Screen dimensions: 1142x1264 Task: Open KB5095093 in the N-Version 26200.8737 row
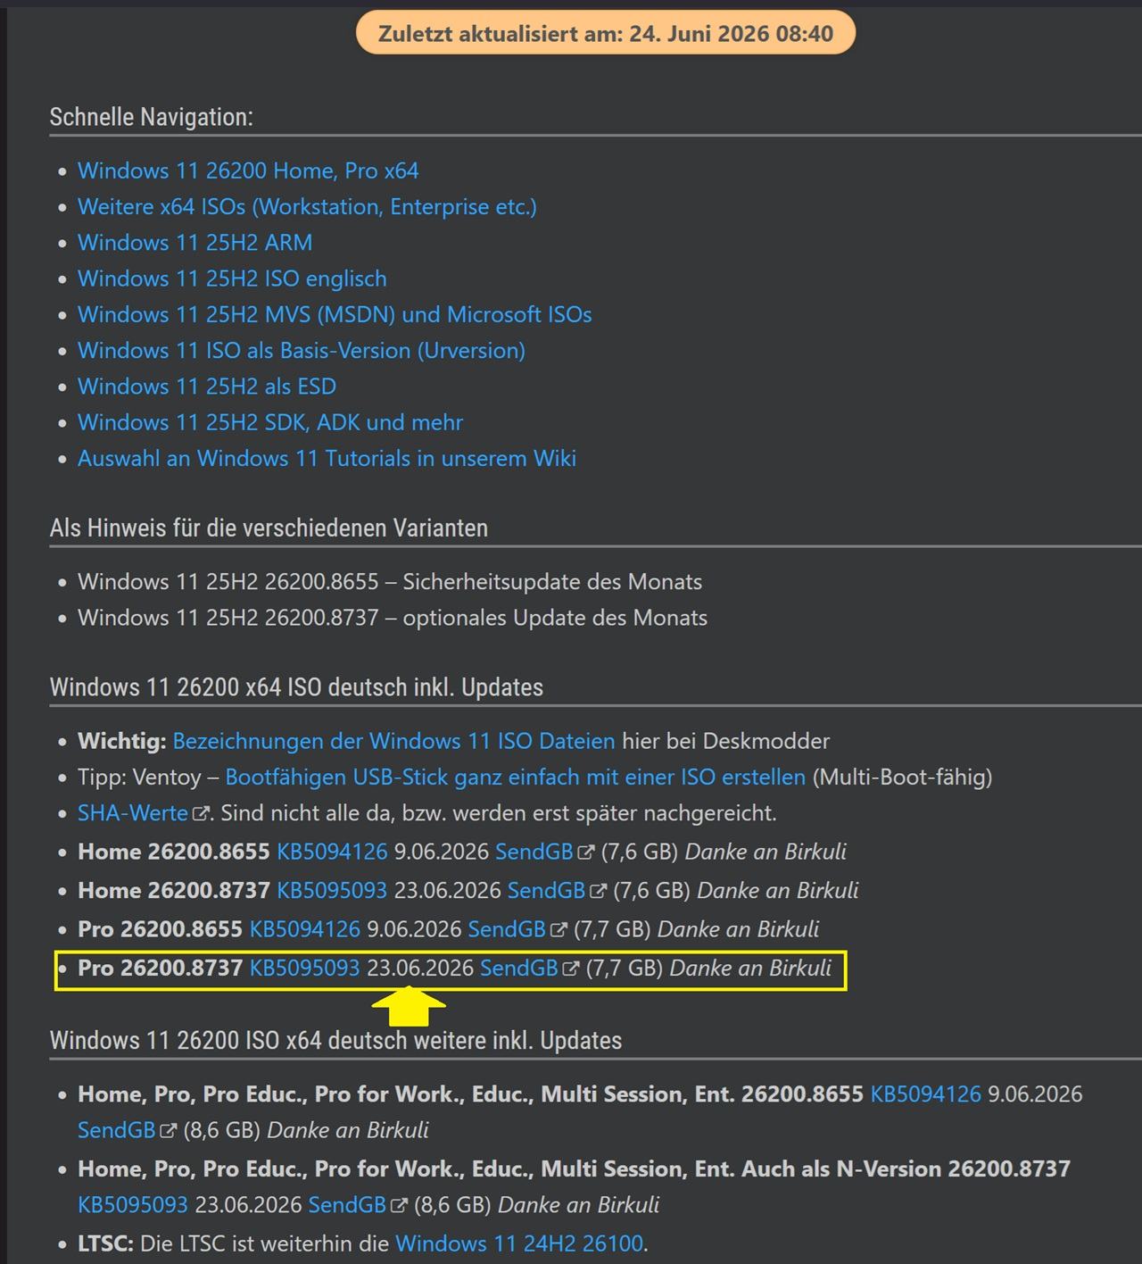coord(133,1204)
